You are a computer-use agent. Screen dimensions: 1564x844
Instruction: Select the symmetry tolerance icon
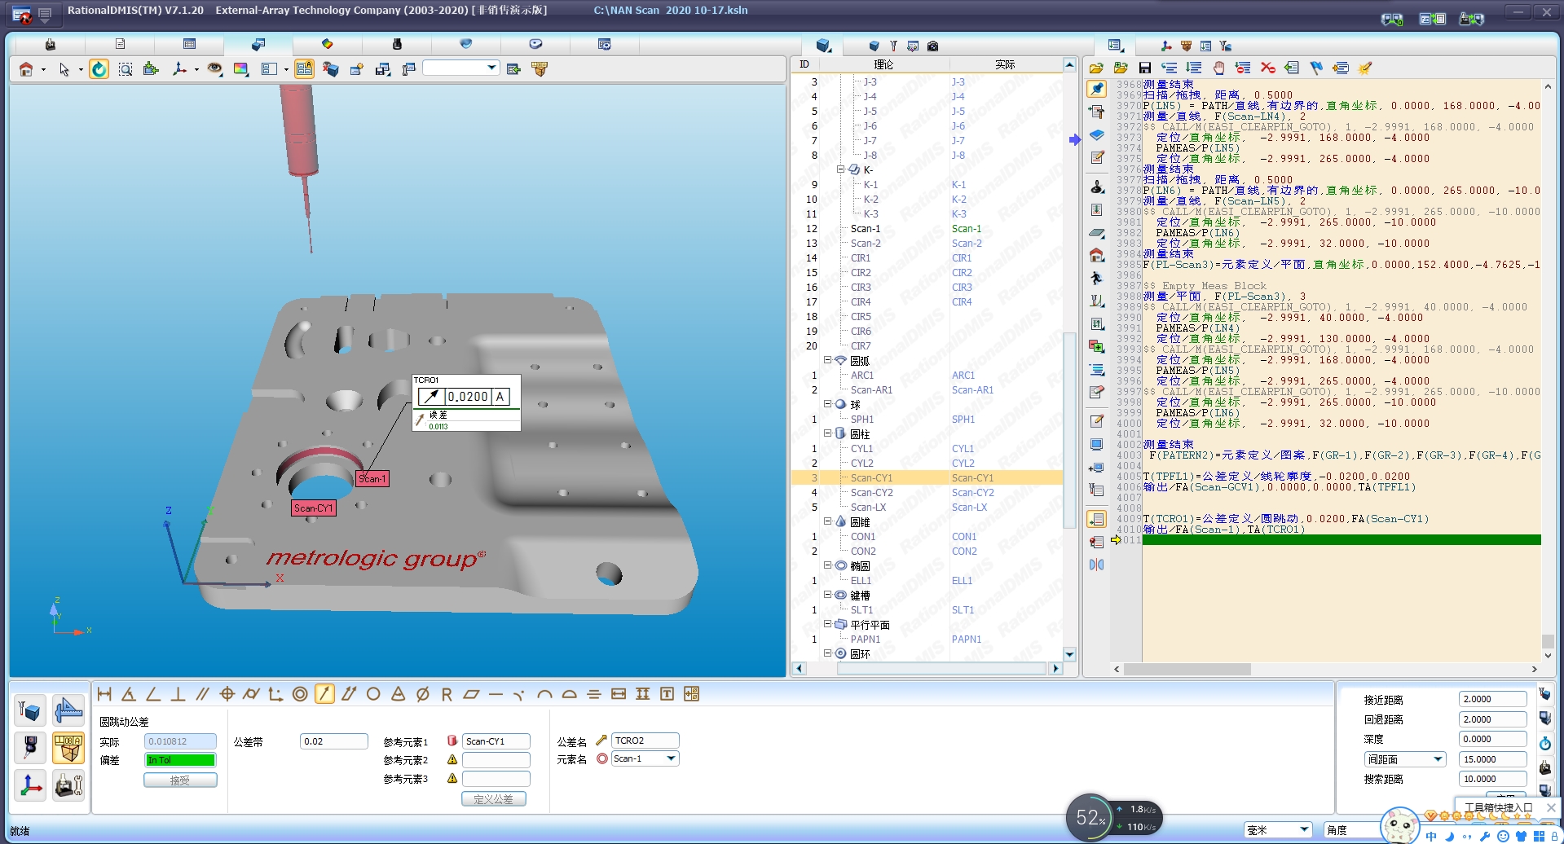pyautogui.click(x=593, y=694)
